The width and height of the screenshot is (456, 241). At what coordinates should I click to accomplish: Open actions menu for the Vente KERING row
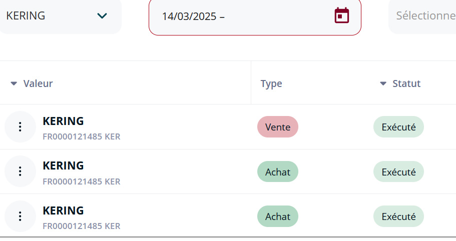tap(20, 127)
